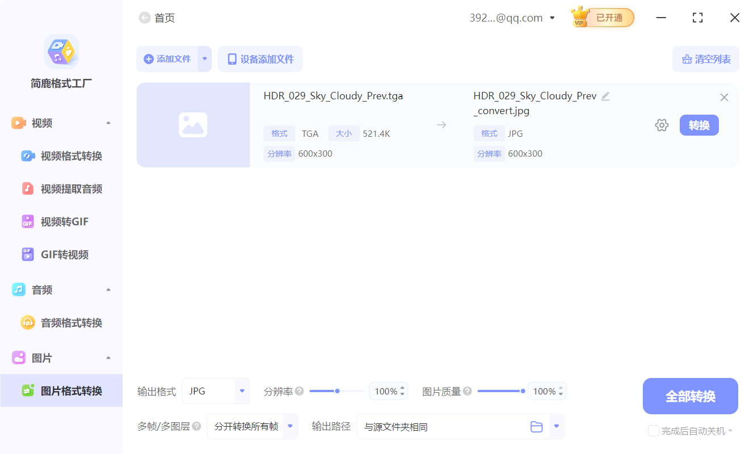Image resolution: width=753 pixels, height=454 pixels.
Task: Click the 全部转换 button
Action: [690, 396]
